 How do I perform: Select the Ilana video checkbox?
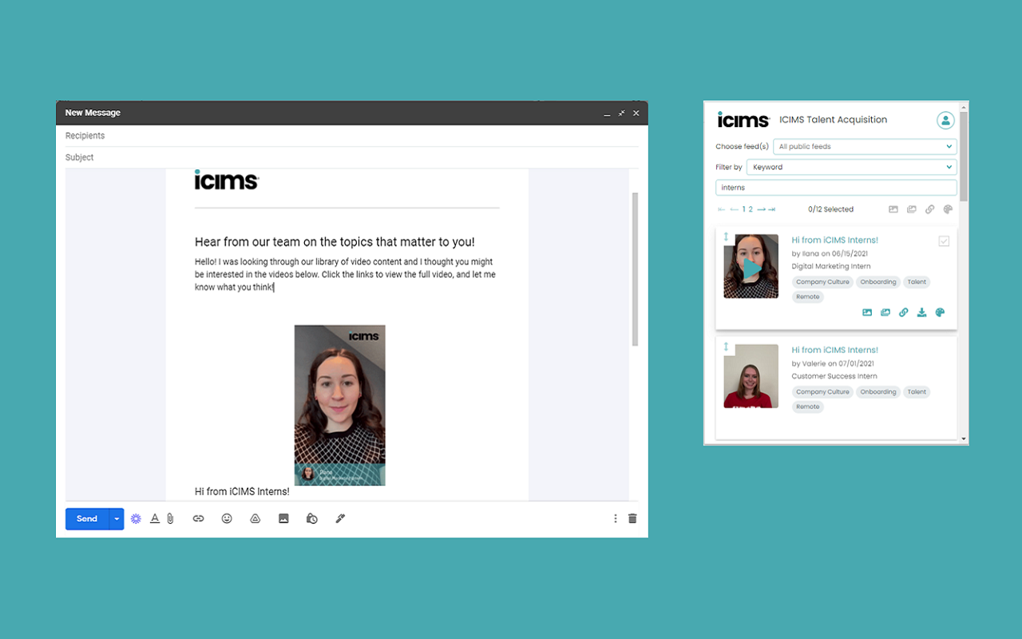tap(944, 241)
